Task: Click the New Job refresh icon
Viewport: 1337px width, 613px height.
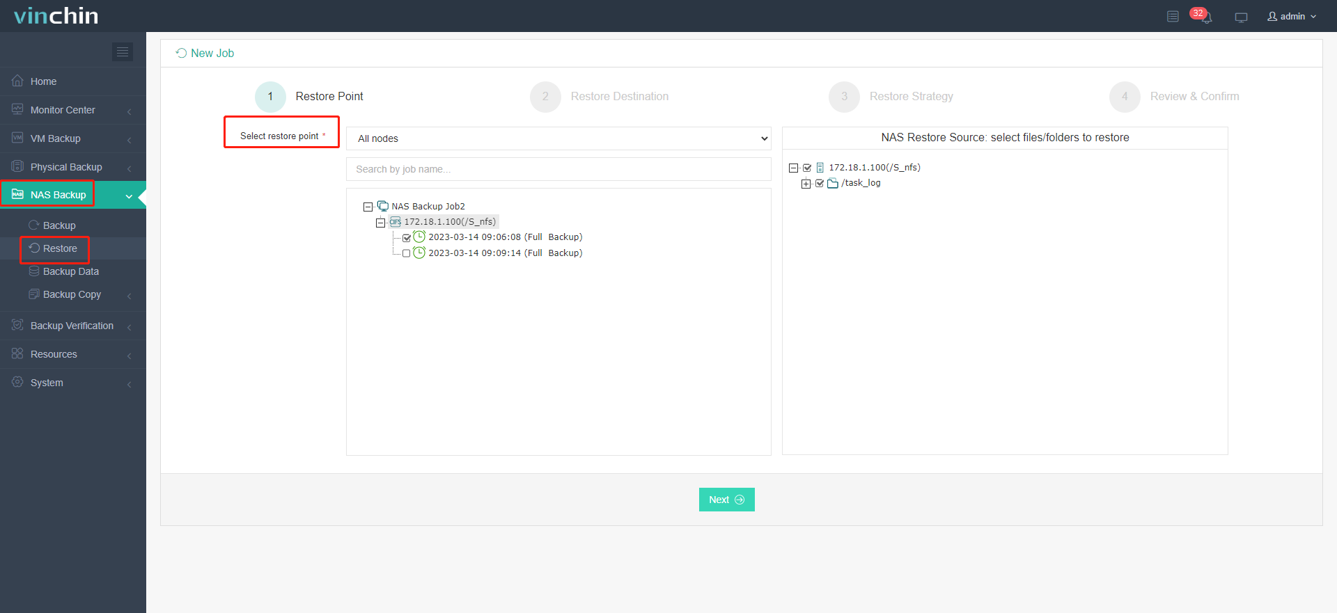Action: [181, 53]
